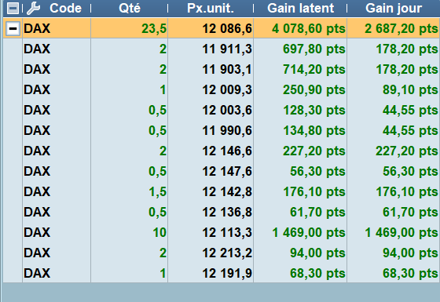The image size is (440, 302).
Task: Select latent gain 714,20 pts
Action: (x=314, y=70)
